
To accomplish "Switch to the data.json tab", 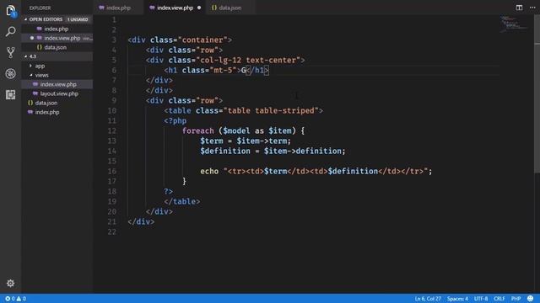I will tap(230, 8).
